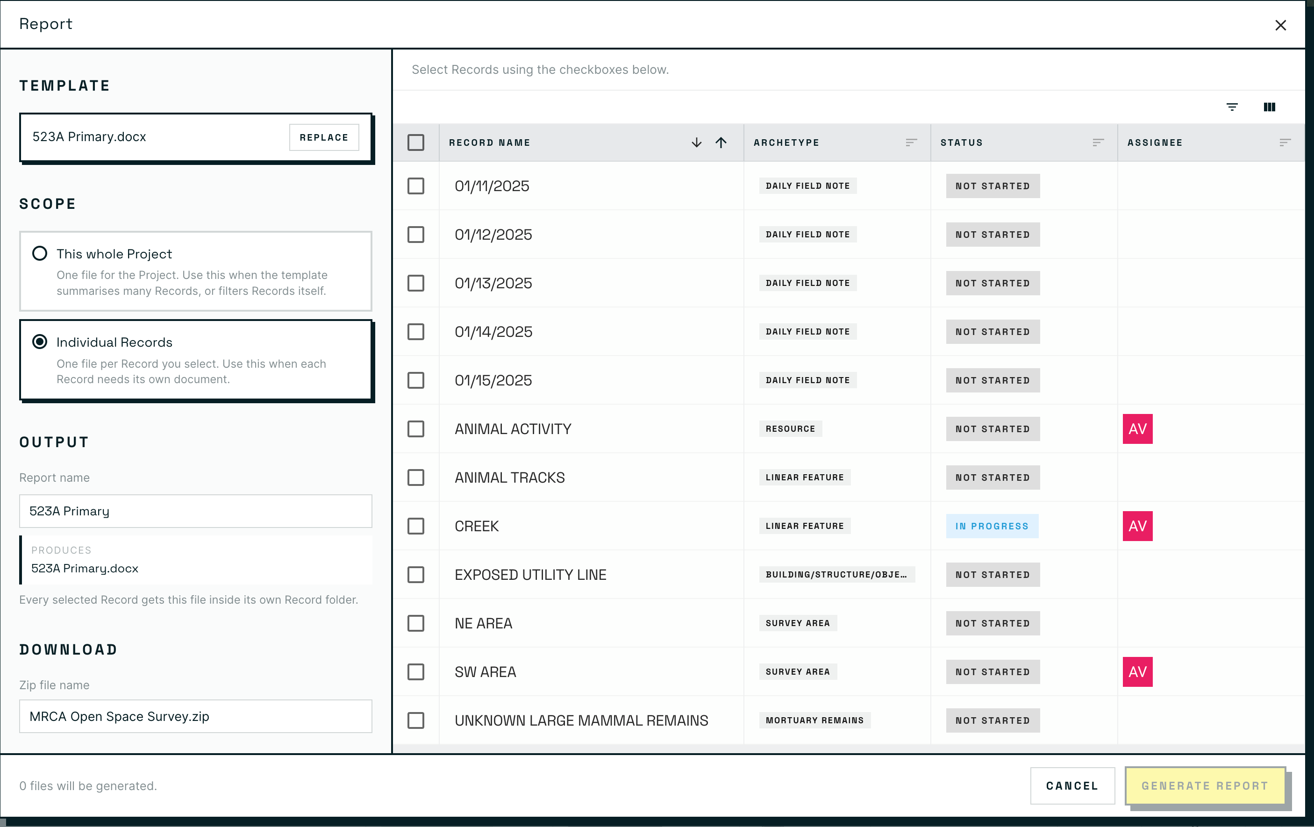The width and height of the screenshot is (1314, 827).
Task: Check the 01/14/2025 record checkbox
Action: click(x=416, y=332)
